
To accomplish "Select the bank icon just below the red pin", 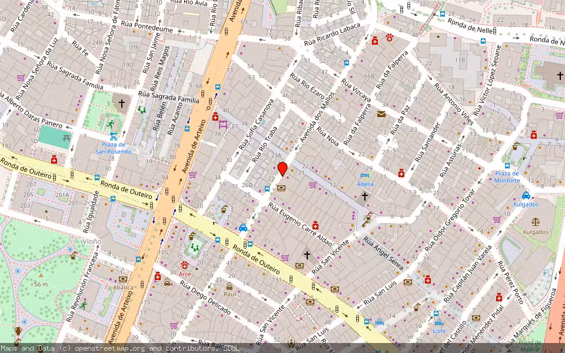I will tap(281, 188).
